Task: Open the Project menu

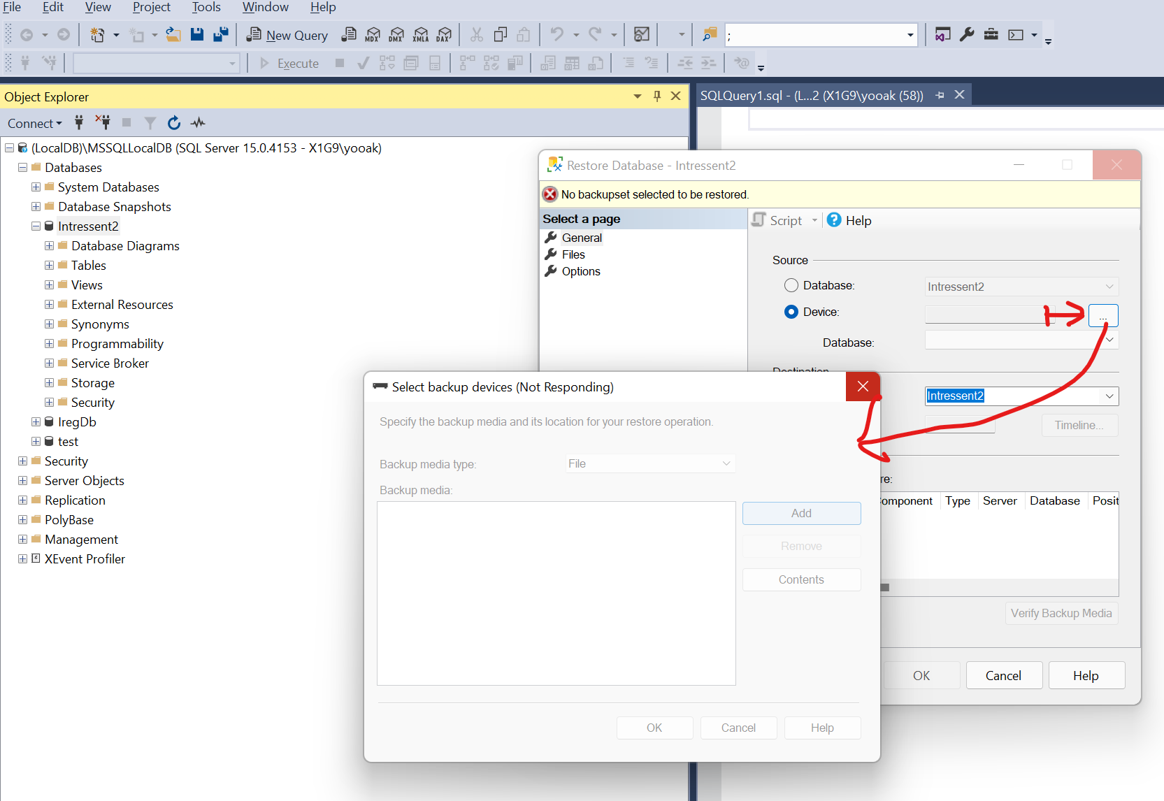Action: 152,7
